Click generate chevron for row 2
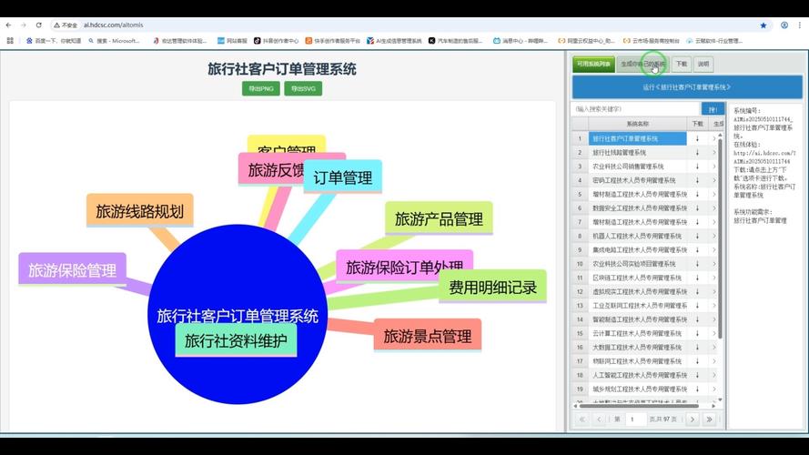This screenshot has width=809, height=455. (x=714, y=152)
